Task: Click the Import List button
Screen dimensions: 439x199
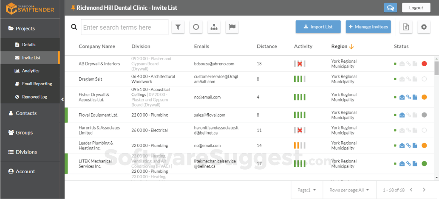Action: [318, 27]
